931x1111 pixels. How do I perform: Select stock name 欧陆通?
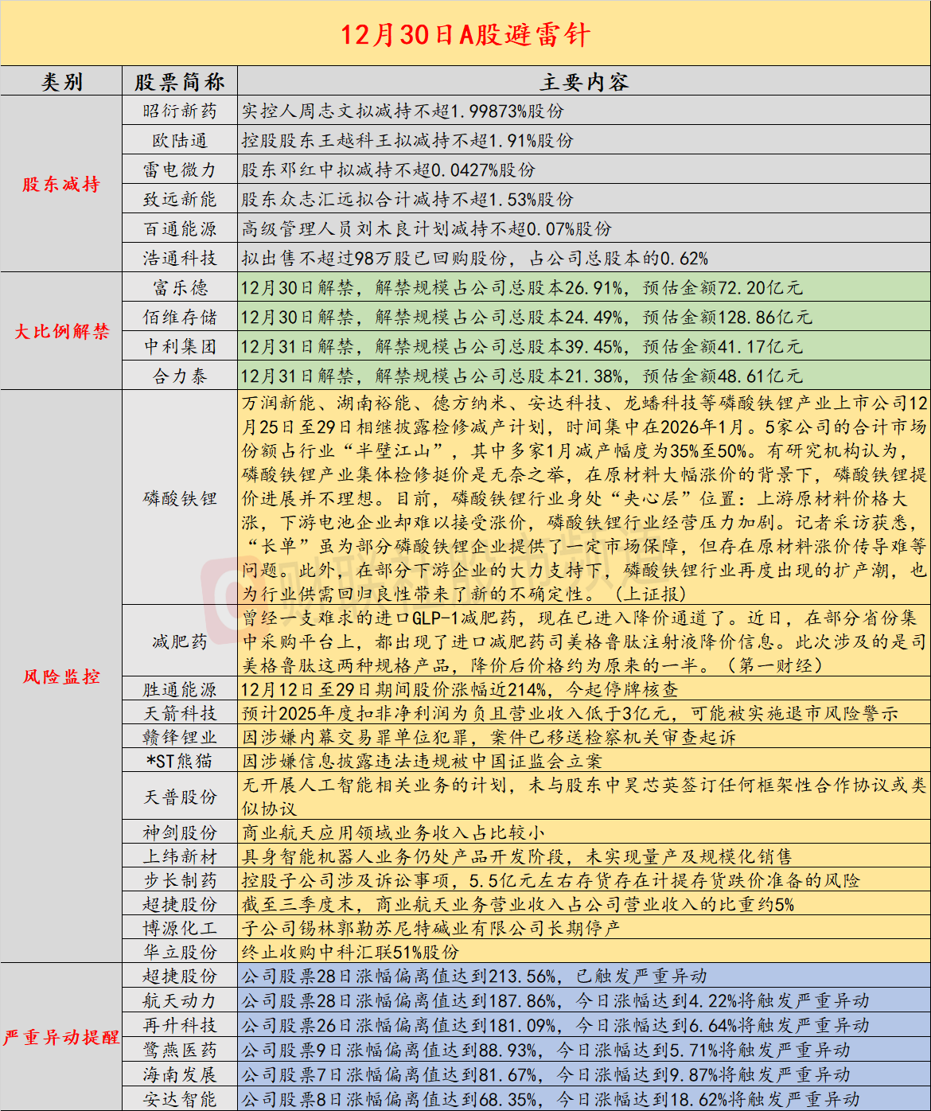click(x=180, y=141)
